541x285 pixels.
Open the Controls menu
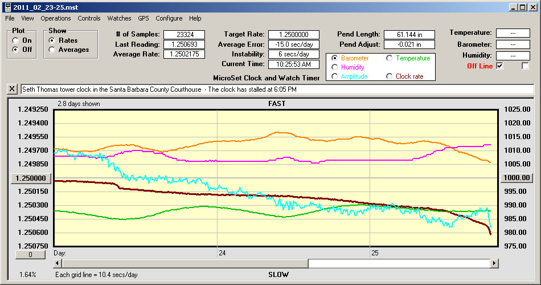click(89, 18)
